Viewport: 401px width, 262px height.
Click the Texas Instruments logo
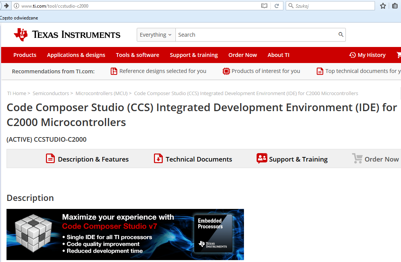coord(67,34)
